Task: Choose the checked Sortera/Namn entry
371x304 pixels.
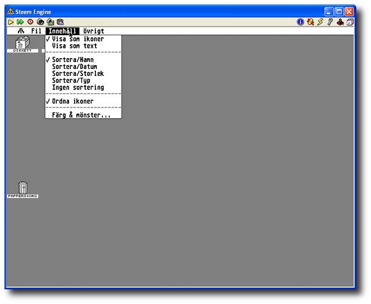Action: [x=83, y=59]
